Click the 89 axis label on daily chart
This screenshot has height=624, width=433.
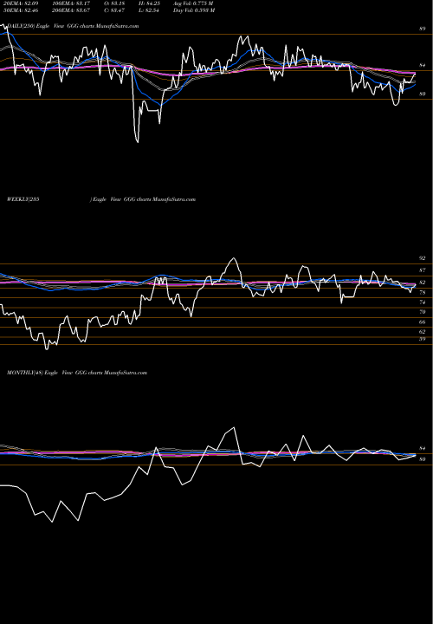[x=423, y=29]
